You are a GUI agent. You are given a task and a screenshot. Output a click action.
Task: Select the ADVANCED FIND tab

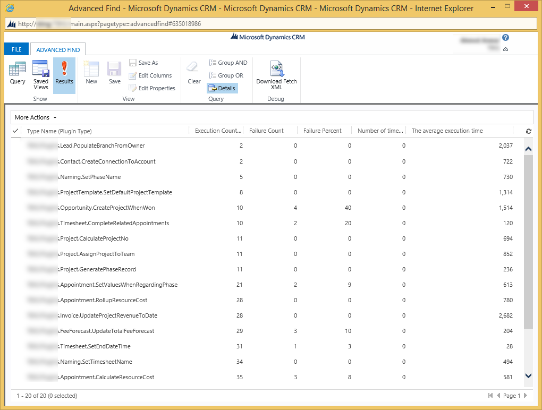pos(58,50)
